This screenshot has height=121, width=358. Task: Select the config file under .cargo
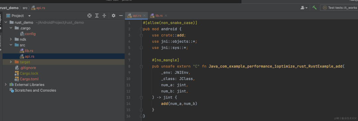pyautogui.click(x=63, y=34)
